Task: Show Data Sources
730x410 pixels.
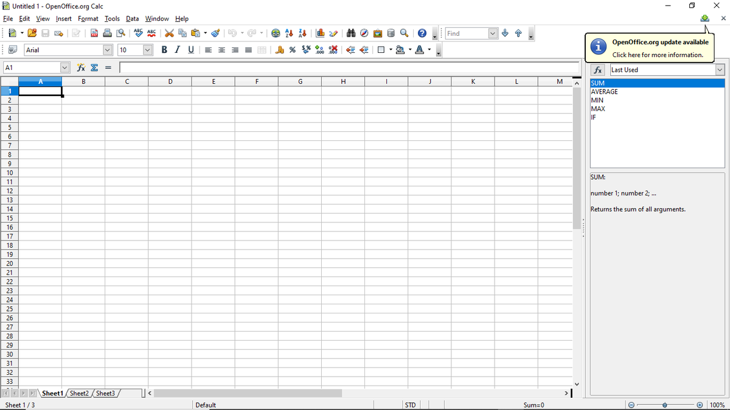Action: [391, 33]
